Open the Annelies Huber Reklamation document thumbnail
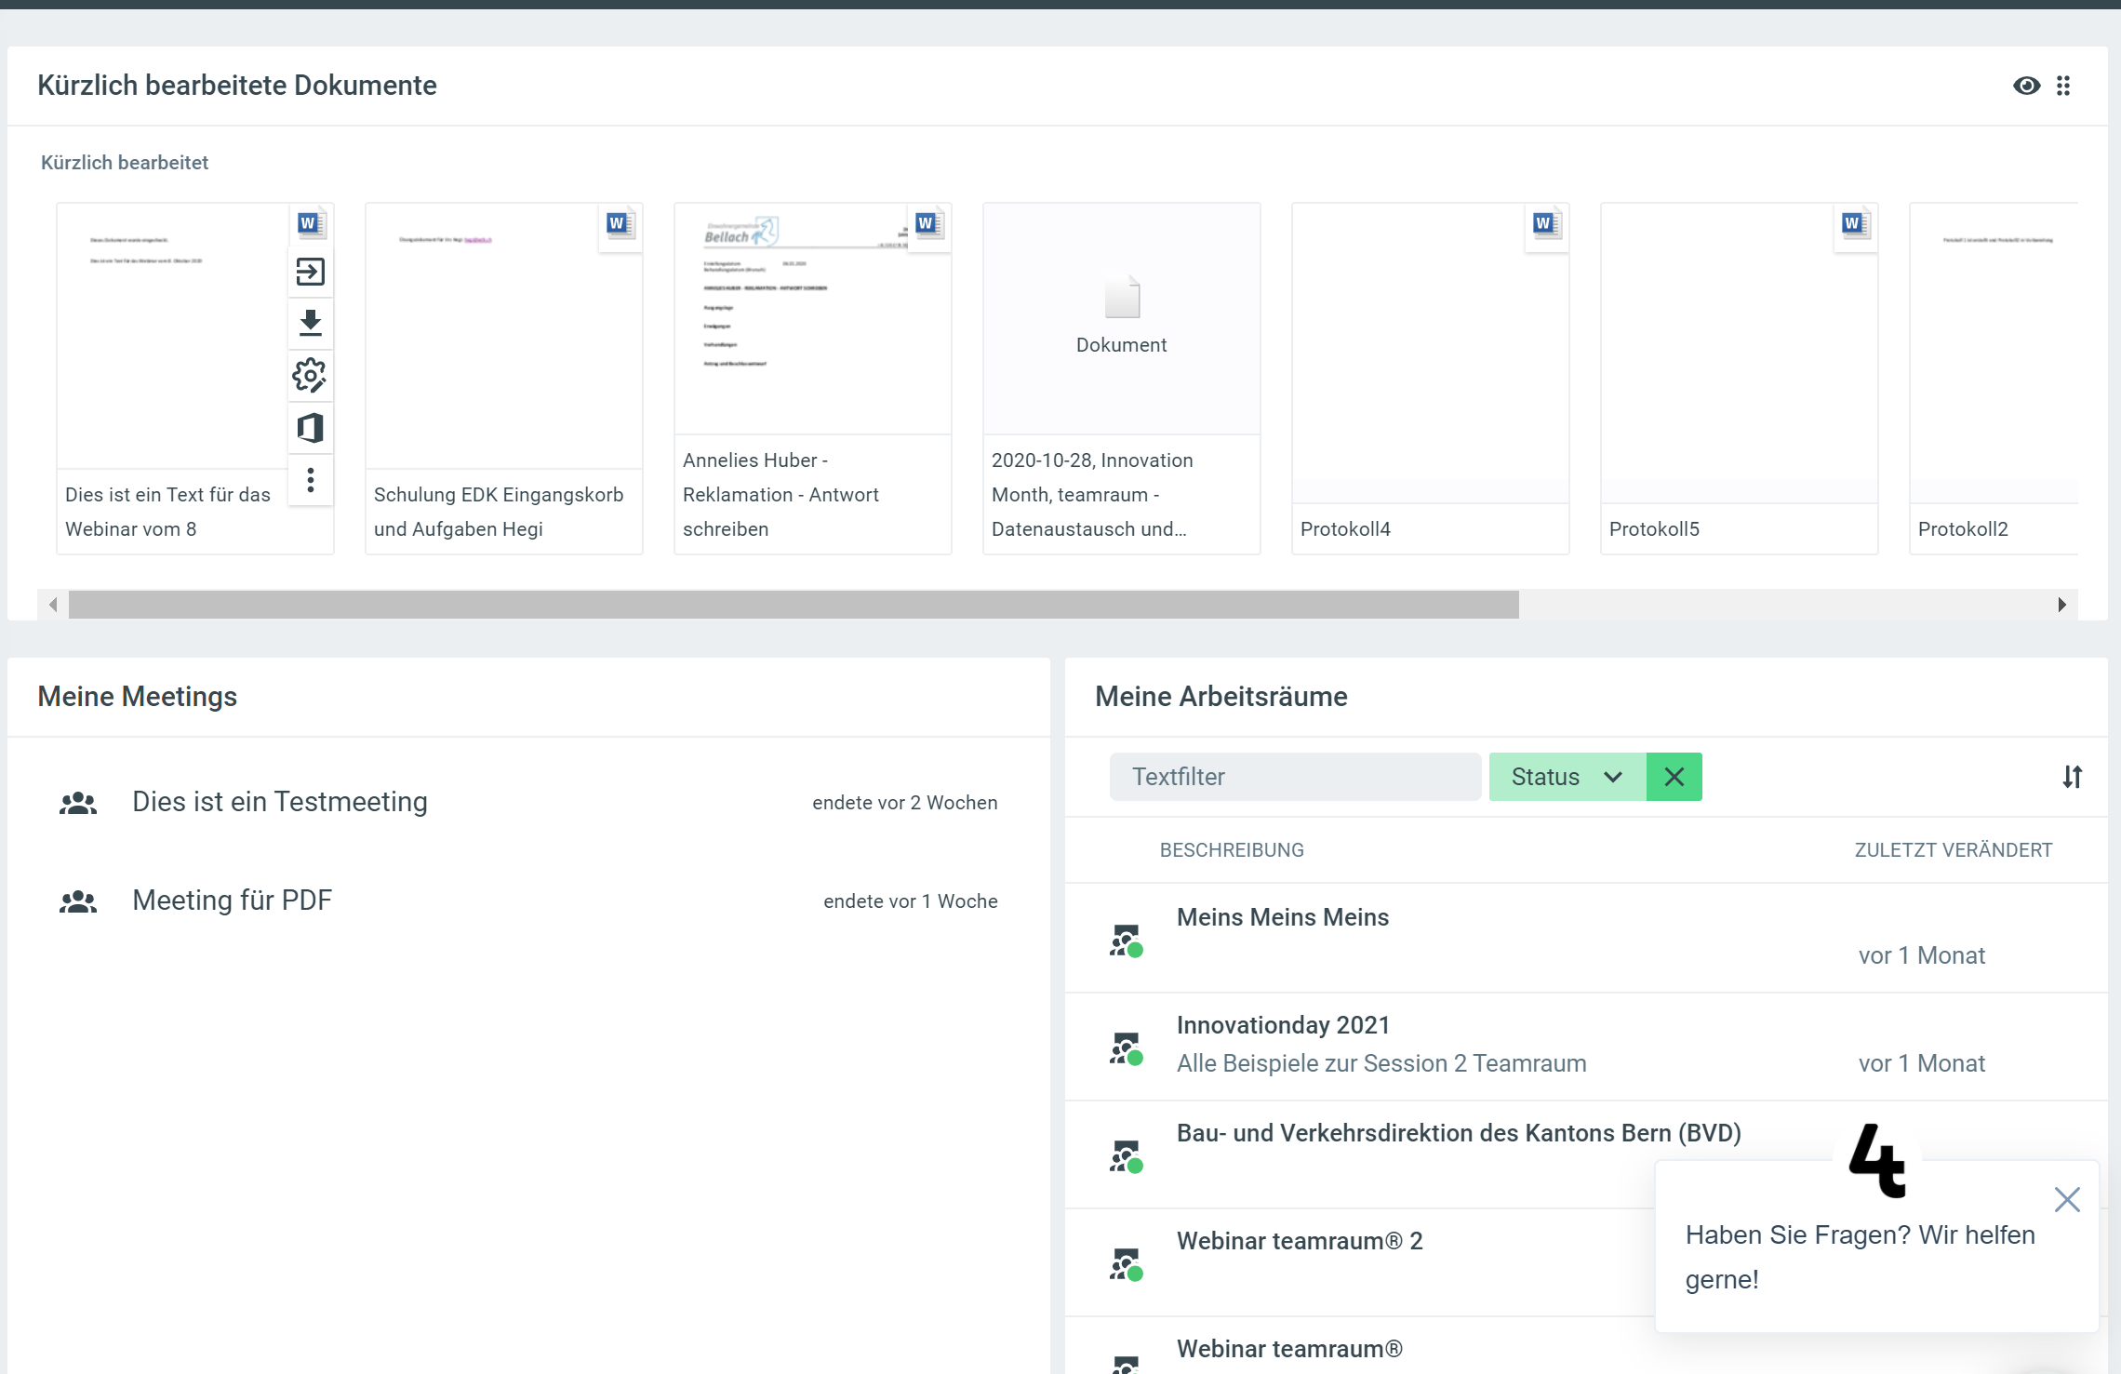 [x=811, y=319]
